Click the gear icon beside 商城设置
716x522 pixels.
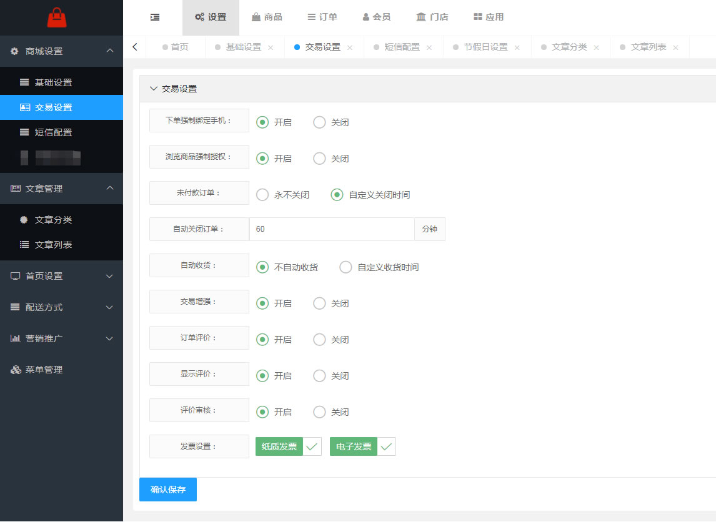(14, 51)
